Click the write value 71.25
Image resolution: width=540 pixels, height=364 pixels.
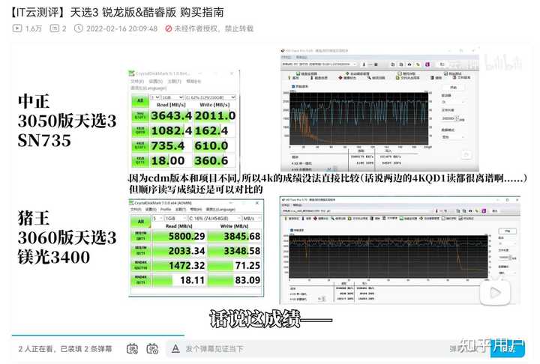click(x=247, y=266)
